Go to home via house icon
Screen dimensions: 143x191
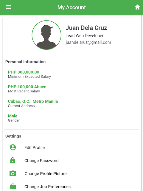coord(137,7)
